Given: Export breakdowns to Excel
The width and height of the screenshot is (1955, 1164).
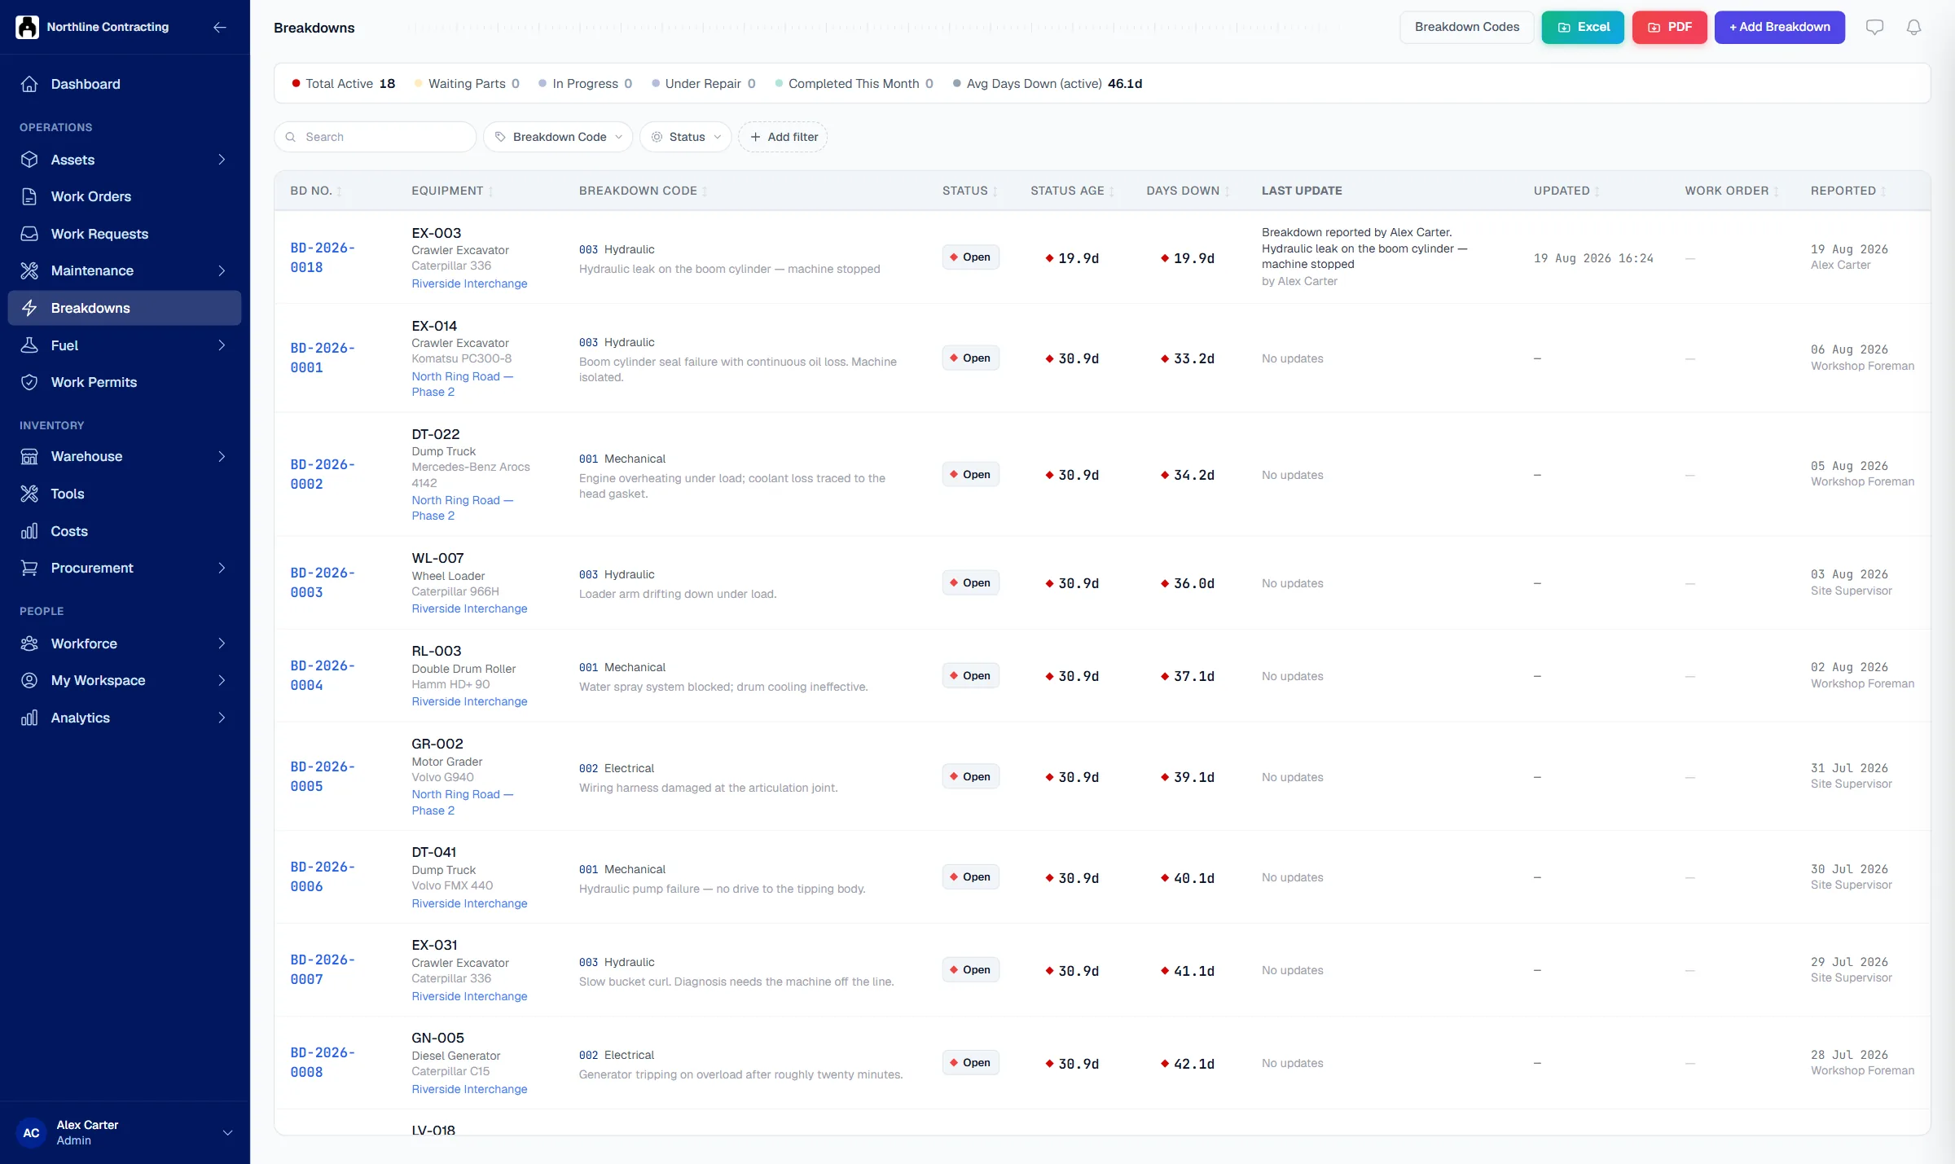Looking at the screenshot, I should (1583, 27).
